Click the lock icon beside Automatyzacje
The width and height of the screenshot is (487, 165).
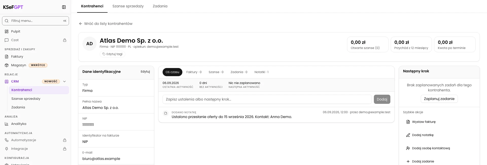65,140
